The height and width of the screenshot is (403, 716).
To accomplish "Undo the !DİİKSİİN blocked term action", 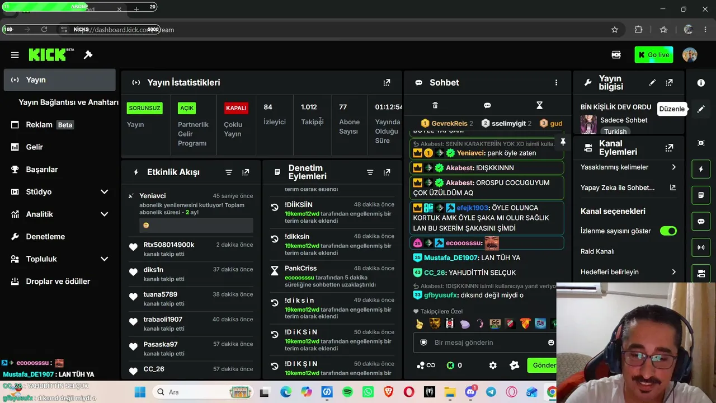I will [x=274, y=207].
